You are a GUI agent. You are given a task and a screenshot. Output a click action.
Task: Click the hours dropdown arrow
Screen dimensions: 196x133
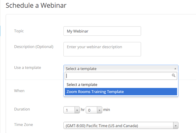(77, 110)
